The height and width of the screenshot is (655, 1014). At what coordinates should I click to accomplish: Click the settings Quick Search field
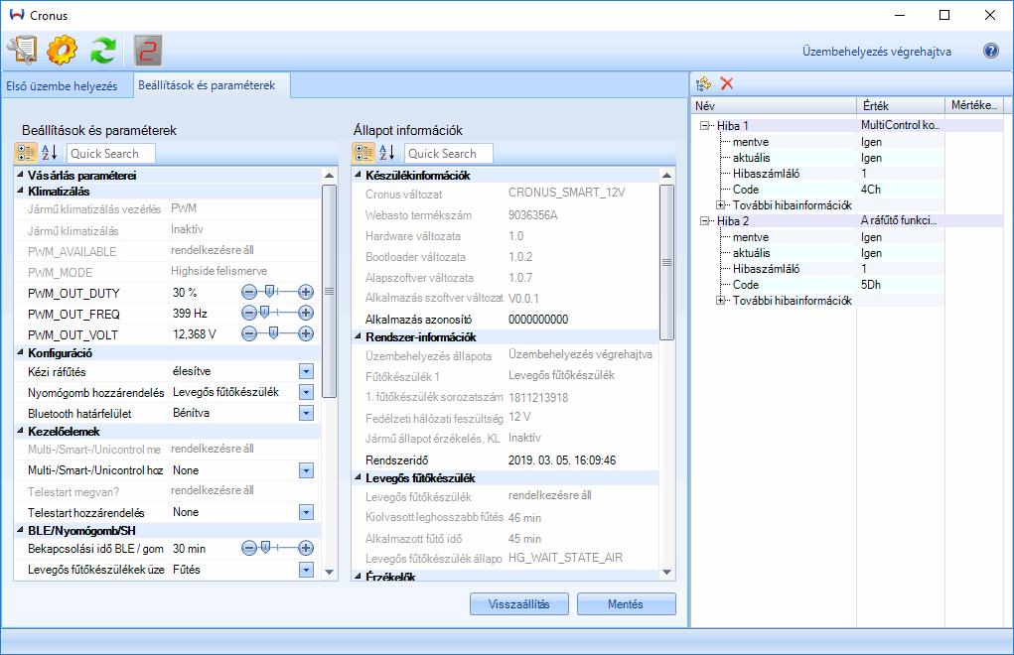110,153
